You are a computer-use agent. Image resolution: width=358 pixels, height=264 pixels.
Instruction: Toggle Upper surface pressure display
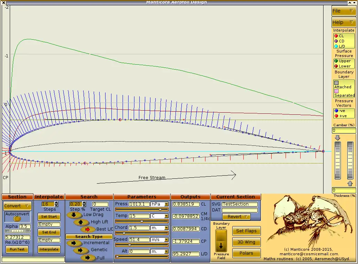[x=336, y=61]
